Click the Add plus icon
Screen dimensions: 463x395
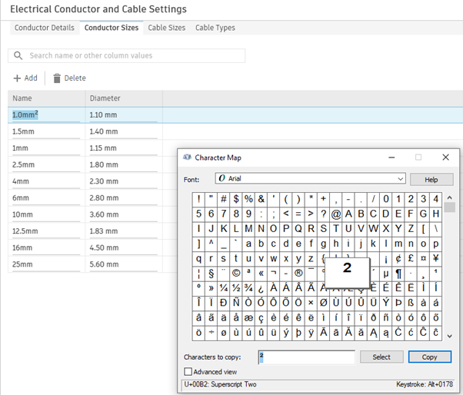tap(17, 78)
